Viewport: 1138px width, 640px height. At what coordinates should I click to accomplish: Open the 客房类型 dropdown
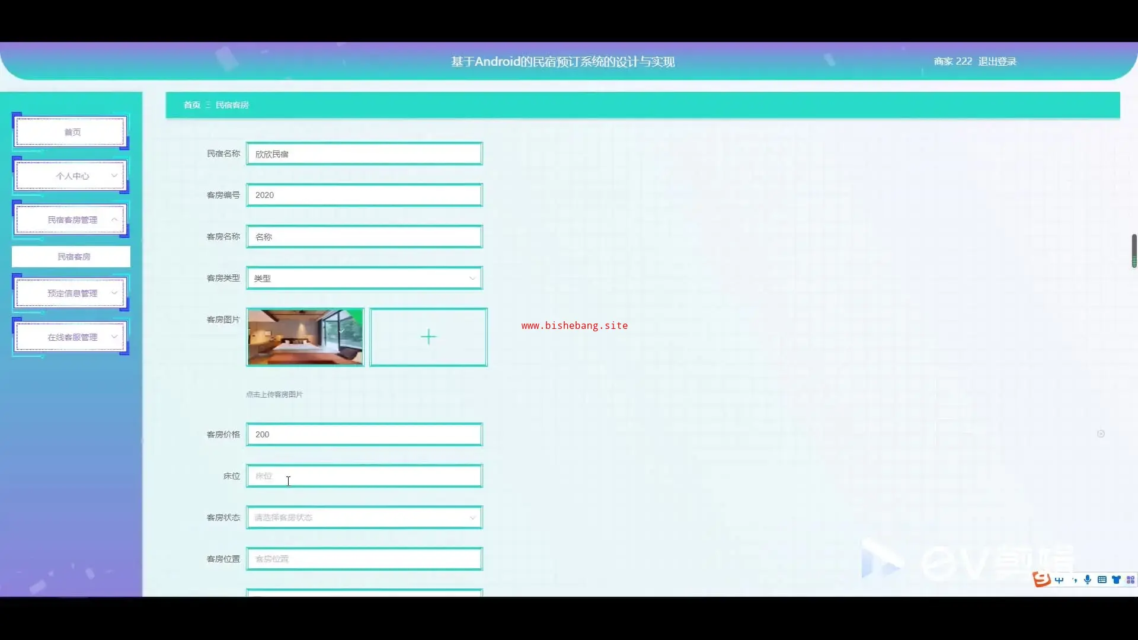point(365,278)
